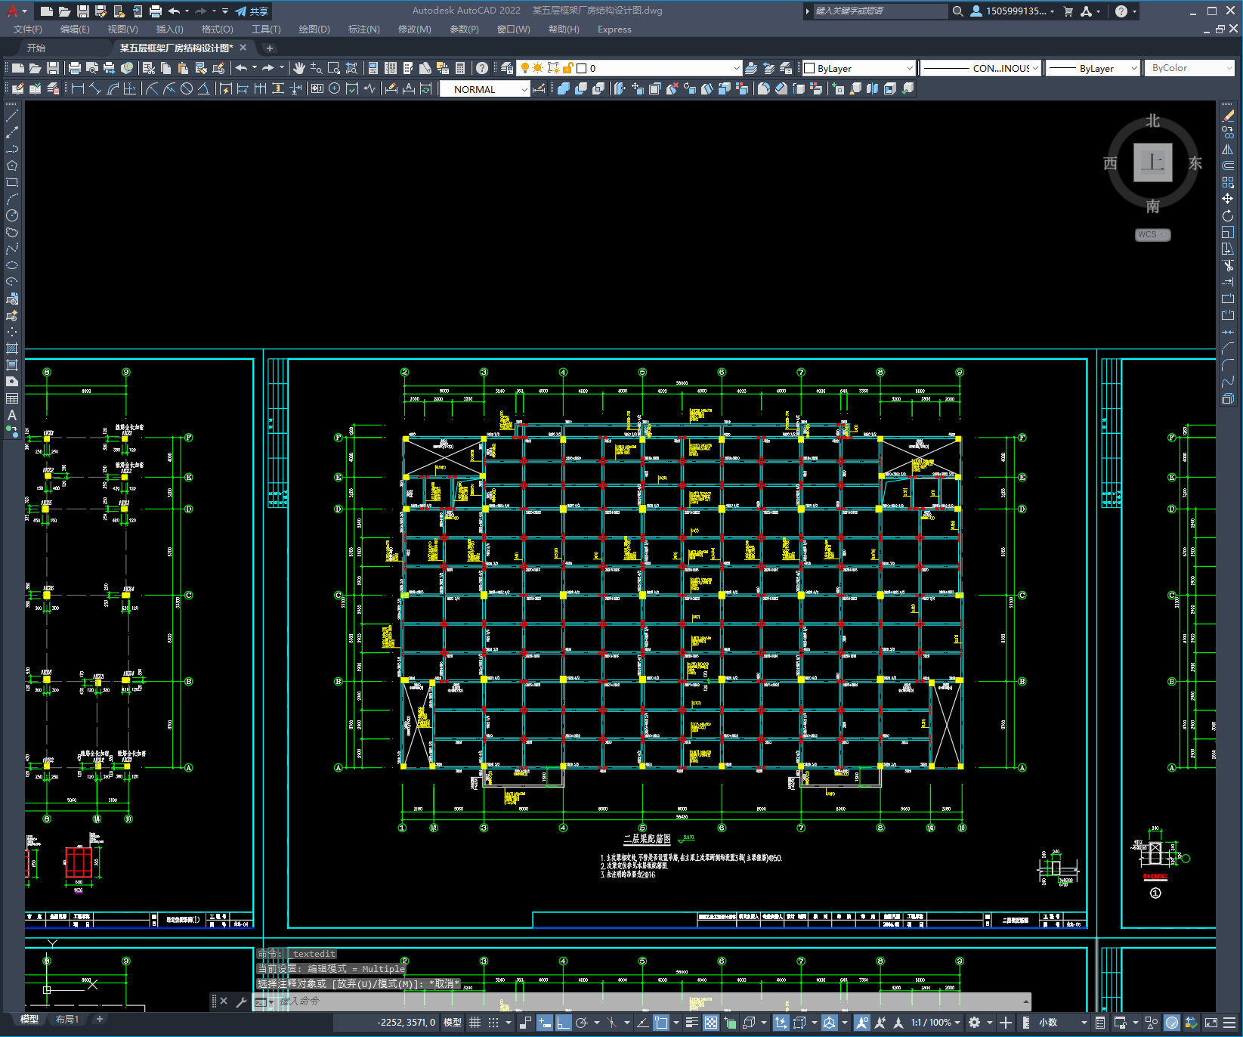
Task: Open the WCS coordinate system dropdown
Action: pyautogui.click(x=1152, y=234)
